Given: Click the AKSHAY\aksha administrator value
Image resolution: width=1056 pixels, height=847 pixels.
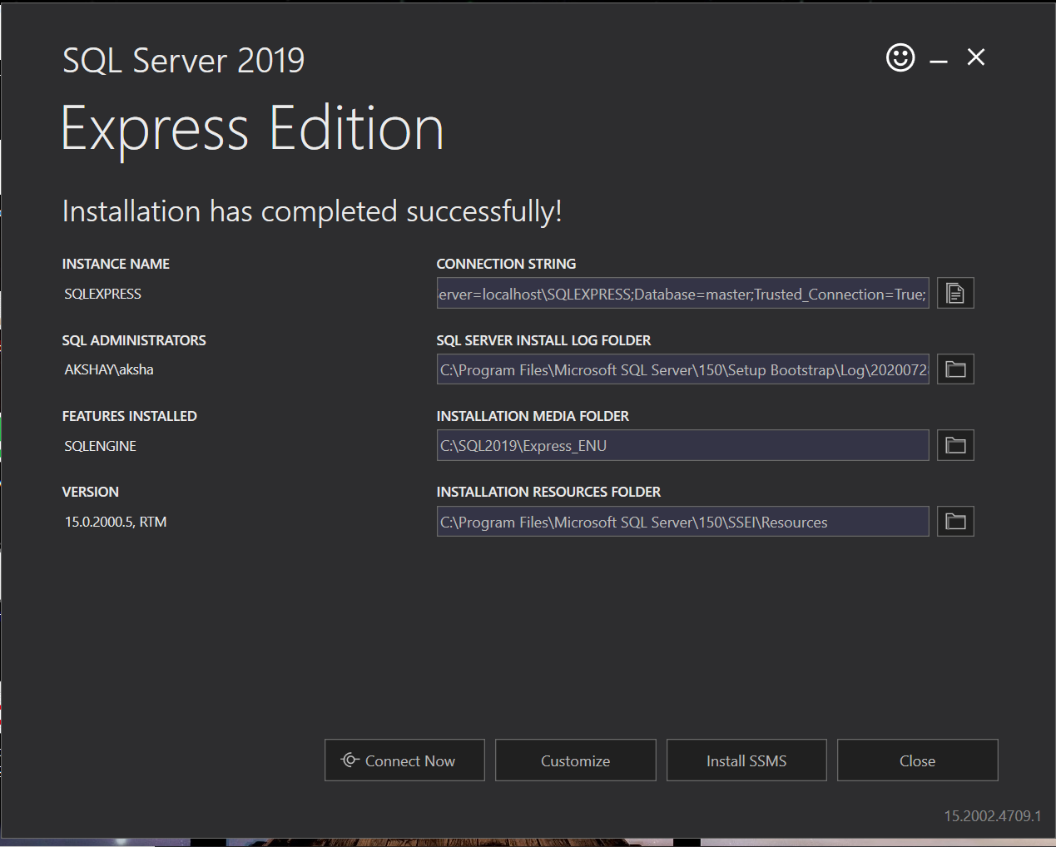Looking at the screenshot, I should click(x=109, y=369).
